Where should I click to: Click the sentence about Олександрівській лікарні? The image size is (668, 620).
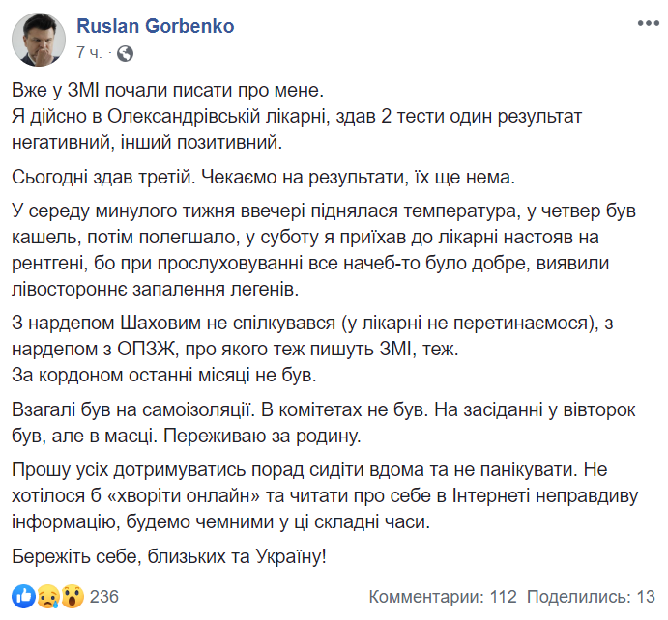point(297,129)
